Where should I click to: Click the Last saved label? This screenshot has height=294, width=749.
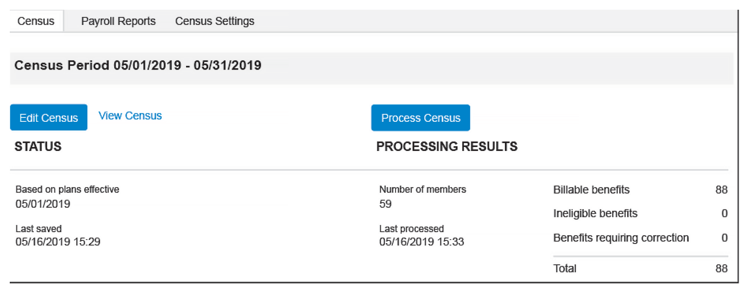(x=39, y=229)
